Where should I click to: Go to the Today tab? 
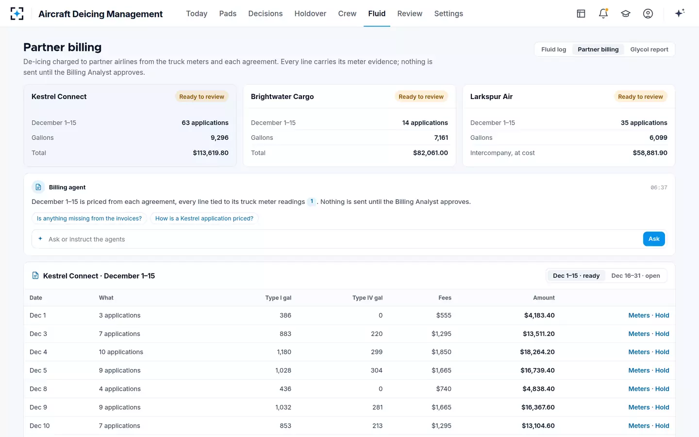click(197, 14)
